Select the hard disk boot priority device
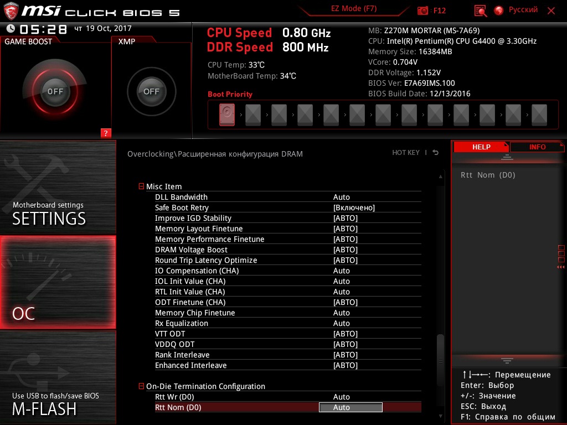Viewport: 567px width, 425px height. pyautogui.click(x=226, y=115)
